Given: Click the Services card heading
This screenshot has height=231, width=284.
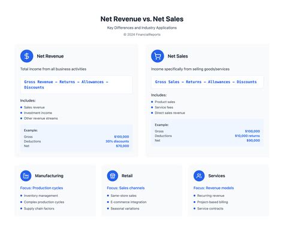Looking at the screenshot, I should pos(216,176).
